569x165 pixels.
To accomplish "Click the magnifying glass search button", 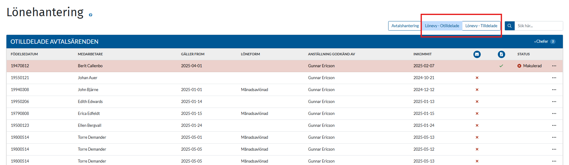I will [x=509, y=26].
